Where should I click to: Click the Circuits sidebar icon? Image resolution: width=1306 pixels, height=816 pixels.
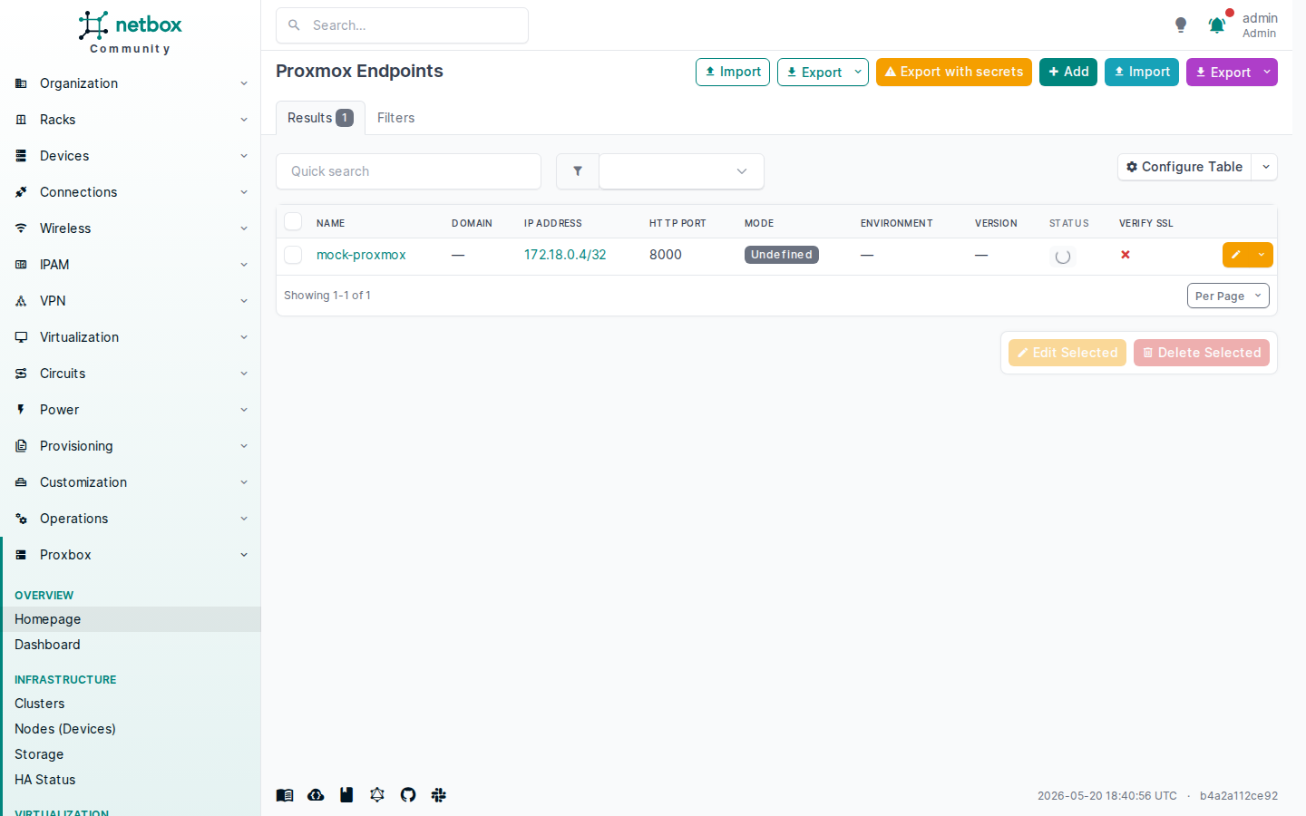coord(21,374)
